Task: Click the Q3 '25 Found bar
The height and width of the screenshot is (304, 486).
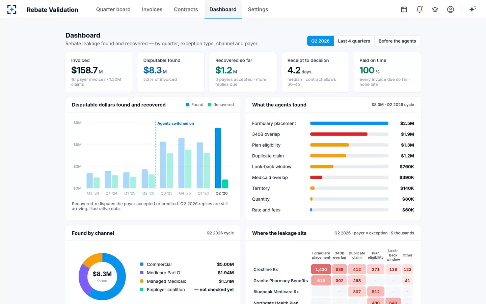Action: (x=163, y=165)
